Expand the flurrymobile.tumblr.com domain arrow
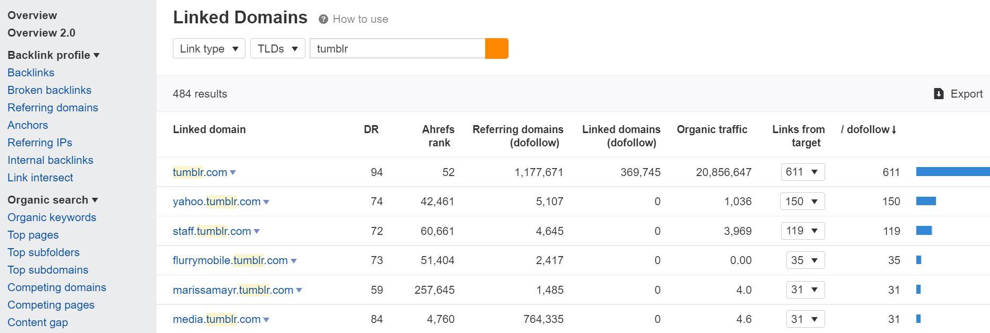 (x=294, y=261)
